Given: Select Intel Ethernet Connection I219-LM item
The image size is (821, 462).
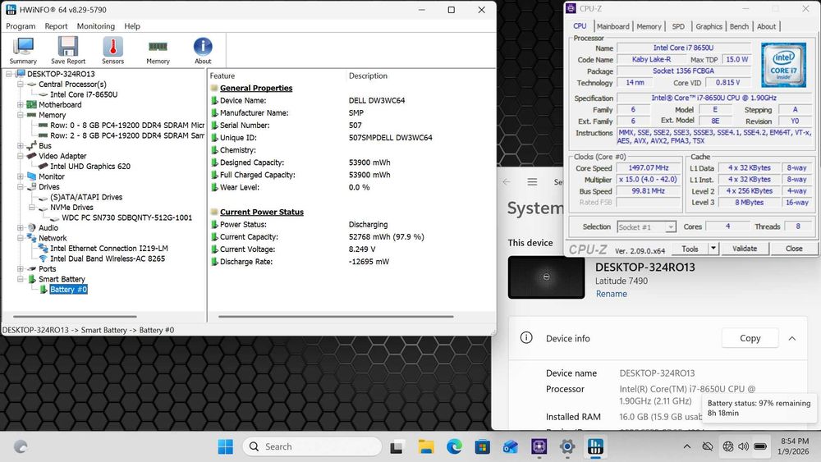Looking at the screenshot, I should (109, 249).
